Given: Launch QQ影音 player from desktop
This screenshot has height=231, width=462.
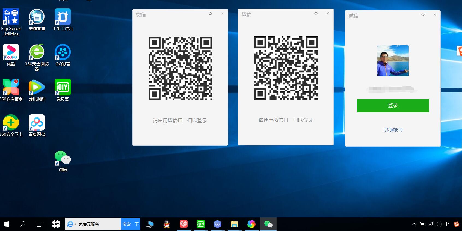Looking at the screenshot, I should pyautogui.click(x=63, y=54).
